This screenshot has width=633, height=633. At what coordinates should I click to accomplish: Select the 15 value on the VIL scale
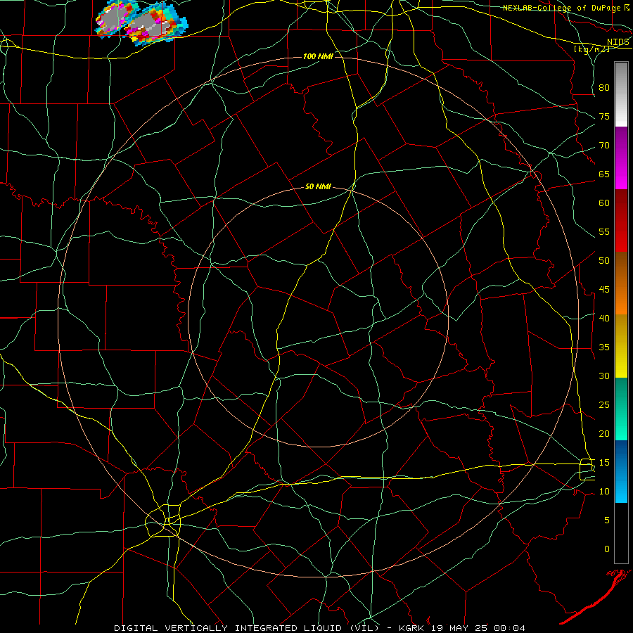(604, 463)
